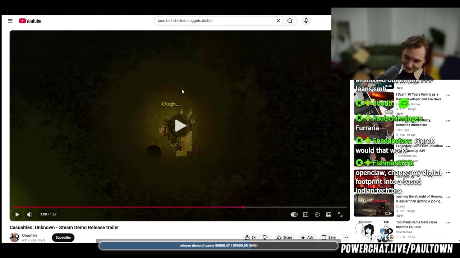This screenshot has width=460, height=258.
Task: Open TMZ Clips channel name
Action: tap(402, 130)
